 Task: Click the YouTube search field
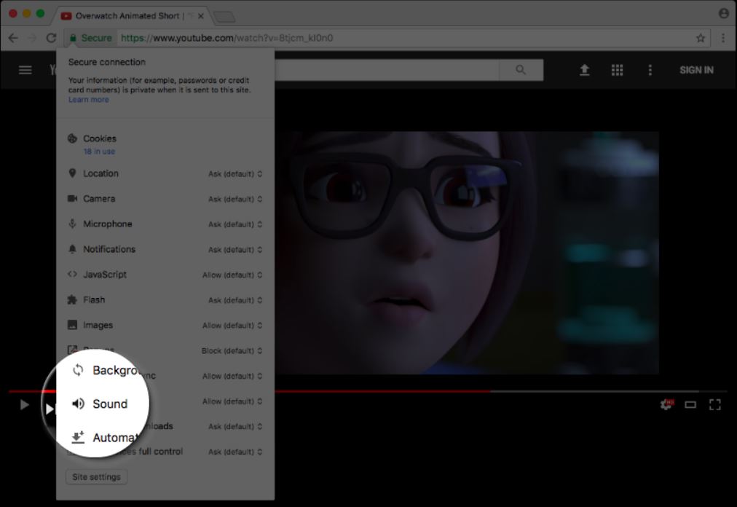387,70
